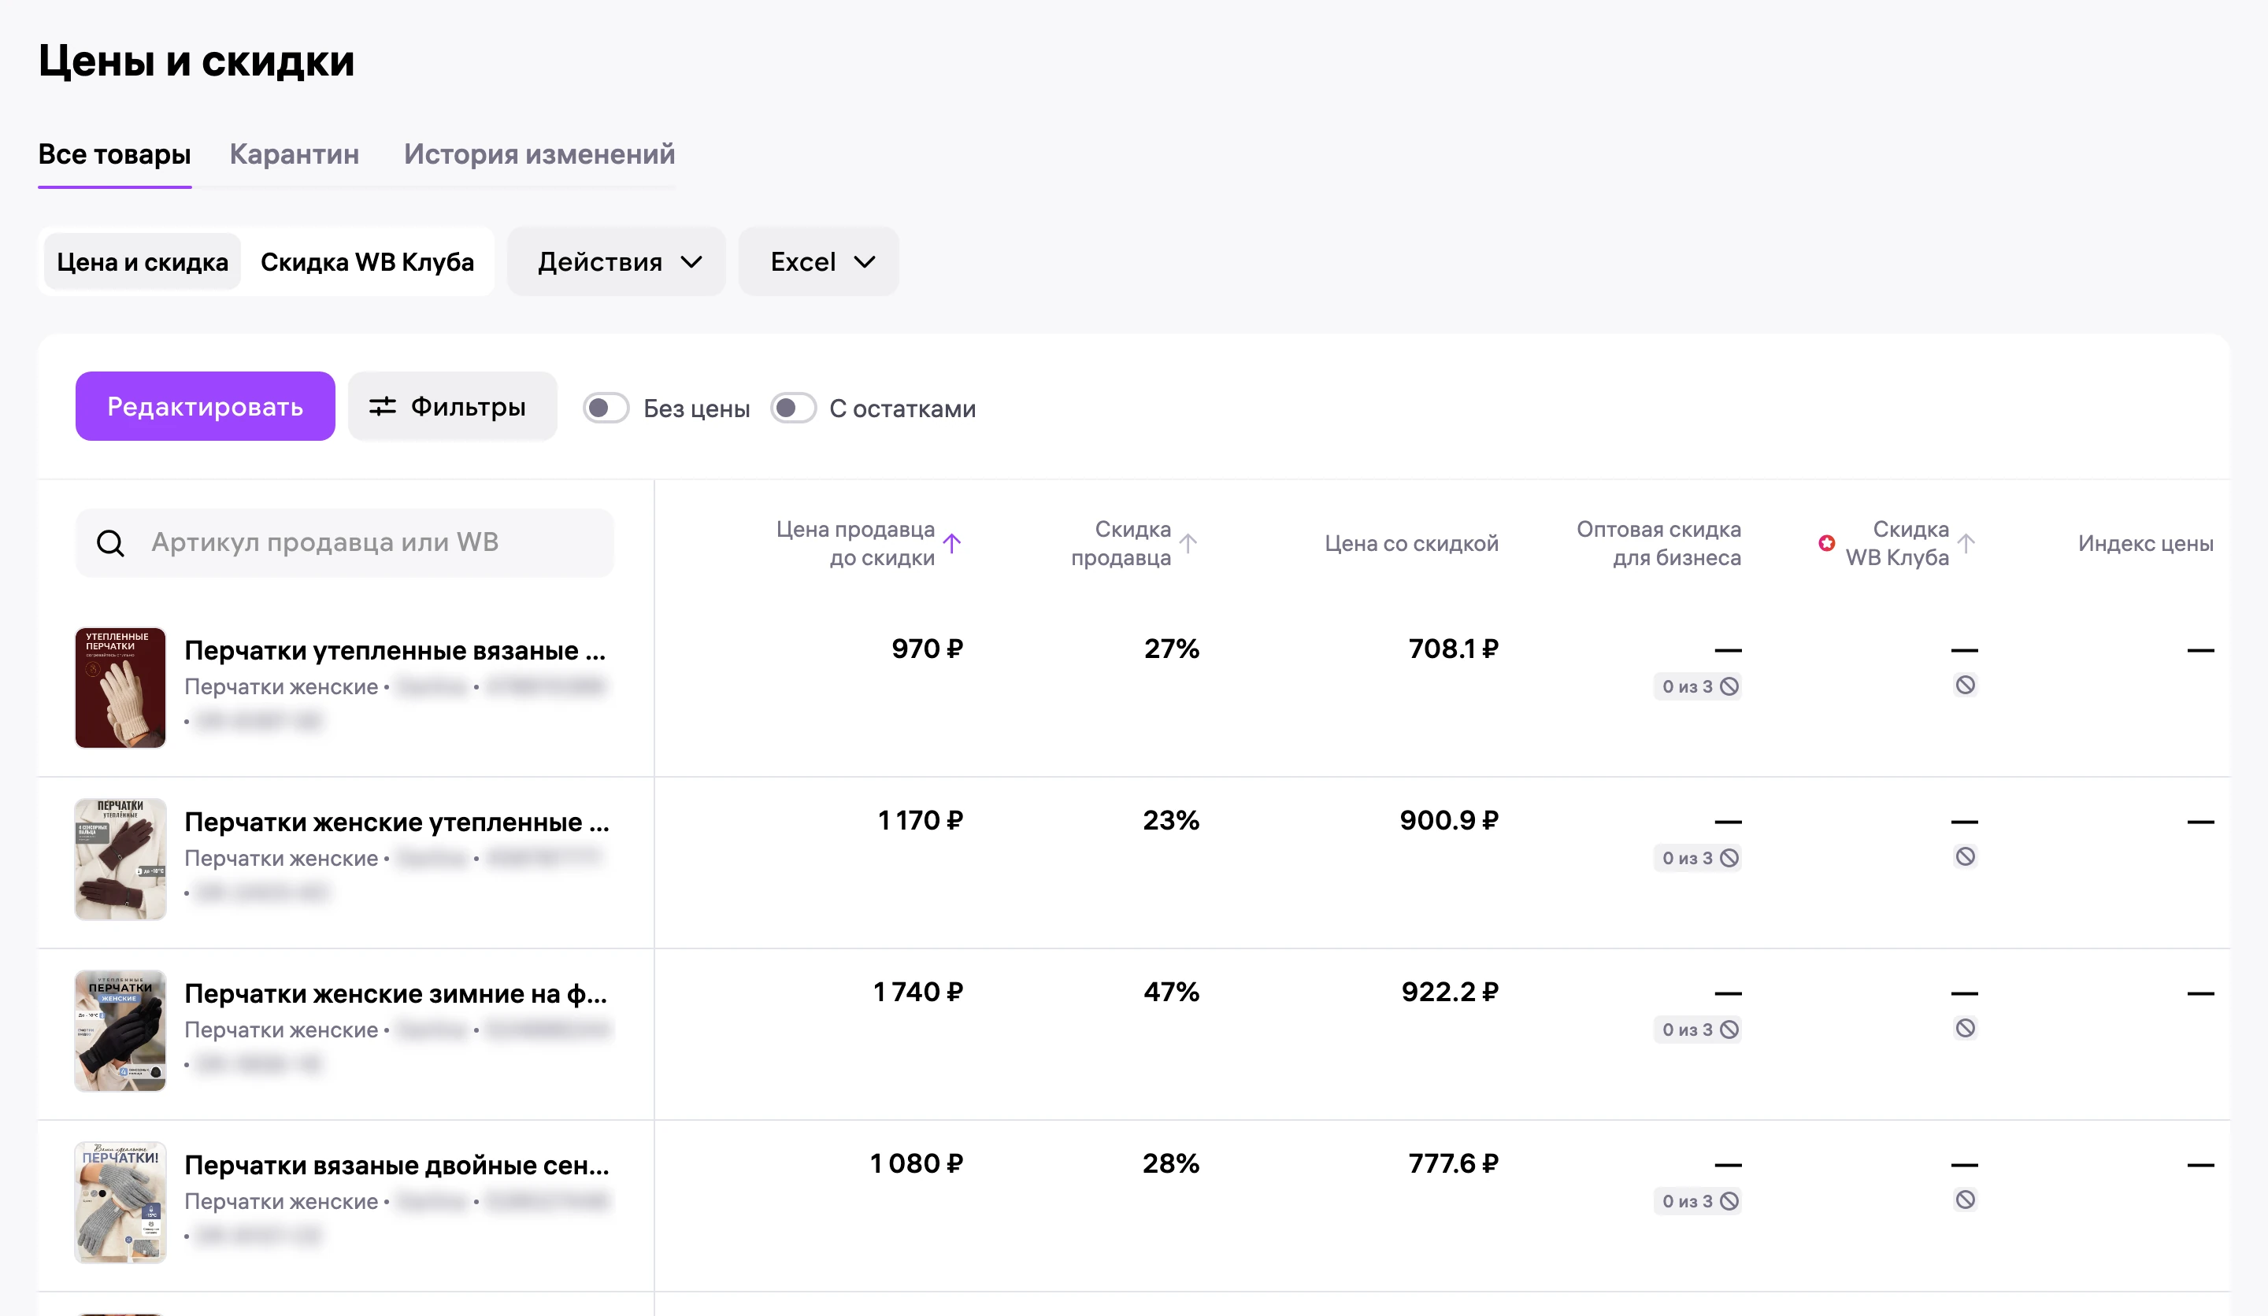Click the WB Club blocked icon for the 970 ₽ gloves
The height and width of the screenshot is (1316, 2268).
[1966, 686]
